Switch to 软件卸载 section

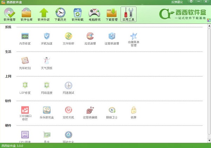77,14
